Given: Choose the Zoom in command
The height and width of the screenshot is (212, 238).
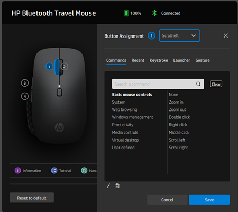Looking at the screenshot, I should coord(176,102).
